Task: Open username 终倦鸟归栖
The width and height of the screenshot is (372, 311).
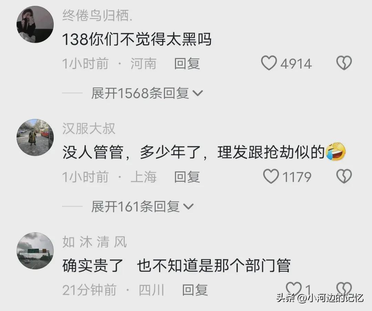Action: (97, 15)
